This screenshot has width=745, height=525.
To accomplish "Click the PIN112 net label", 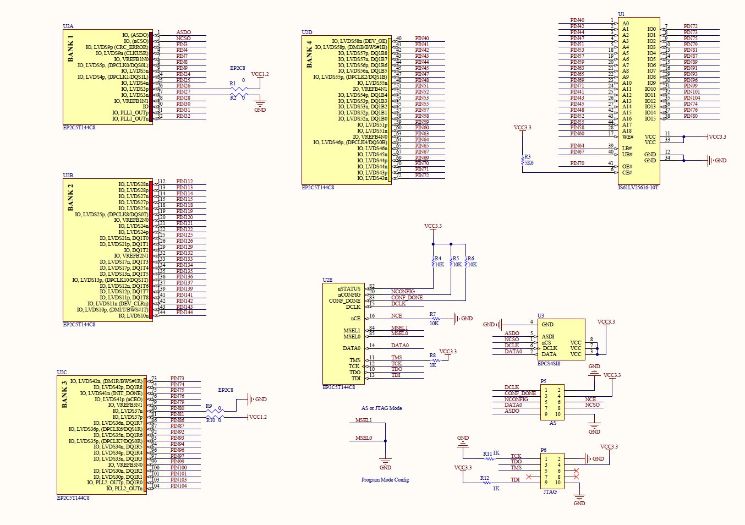I will (184, 182).
